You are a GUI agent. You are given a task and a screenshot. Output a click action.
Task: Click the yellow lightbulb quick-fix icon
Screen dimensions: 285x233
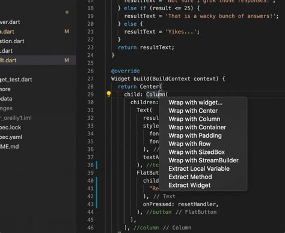coord(109,94)
